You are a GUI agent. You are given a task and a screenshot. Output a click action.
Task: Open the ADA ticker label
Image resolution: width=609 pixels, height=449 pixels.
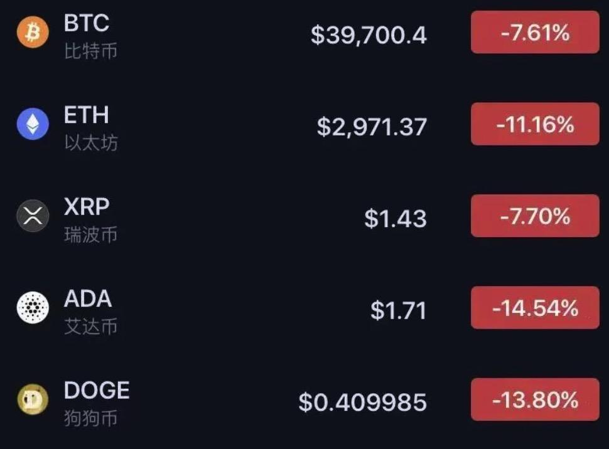(x=88, y=299)
